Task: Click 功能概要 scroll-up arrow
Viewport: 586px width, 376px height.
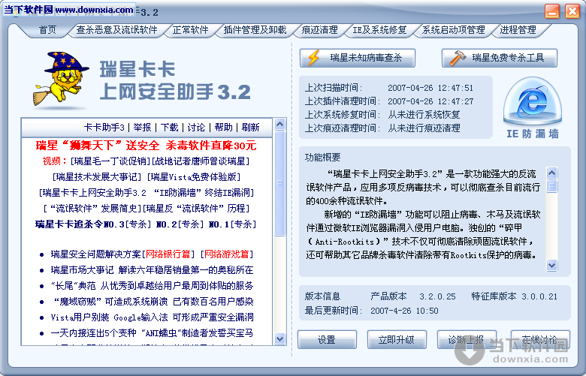Action: 552,173
